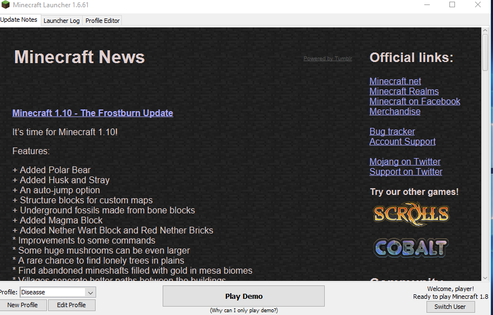Viewport: 493px width, 315px height.
Task: Follow the Powered by Tumblr link
Action: pos(328,59)
